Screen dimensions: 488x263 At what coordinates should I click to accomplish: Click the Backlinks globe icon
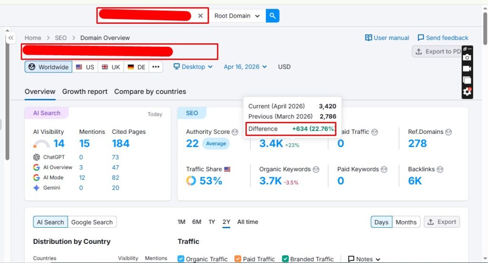(440, 169)
